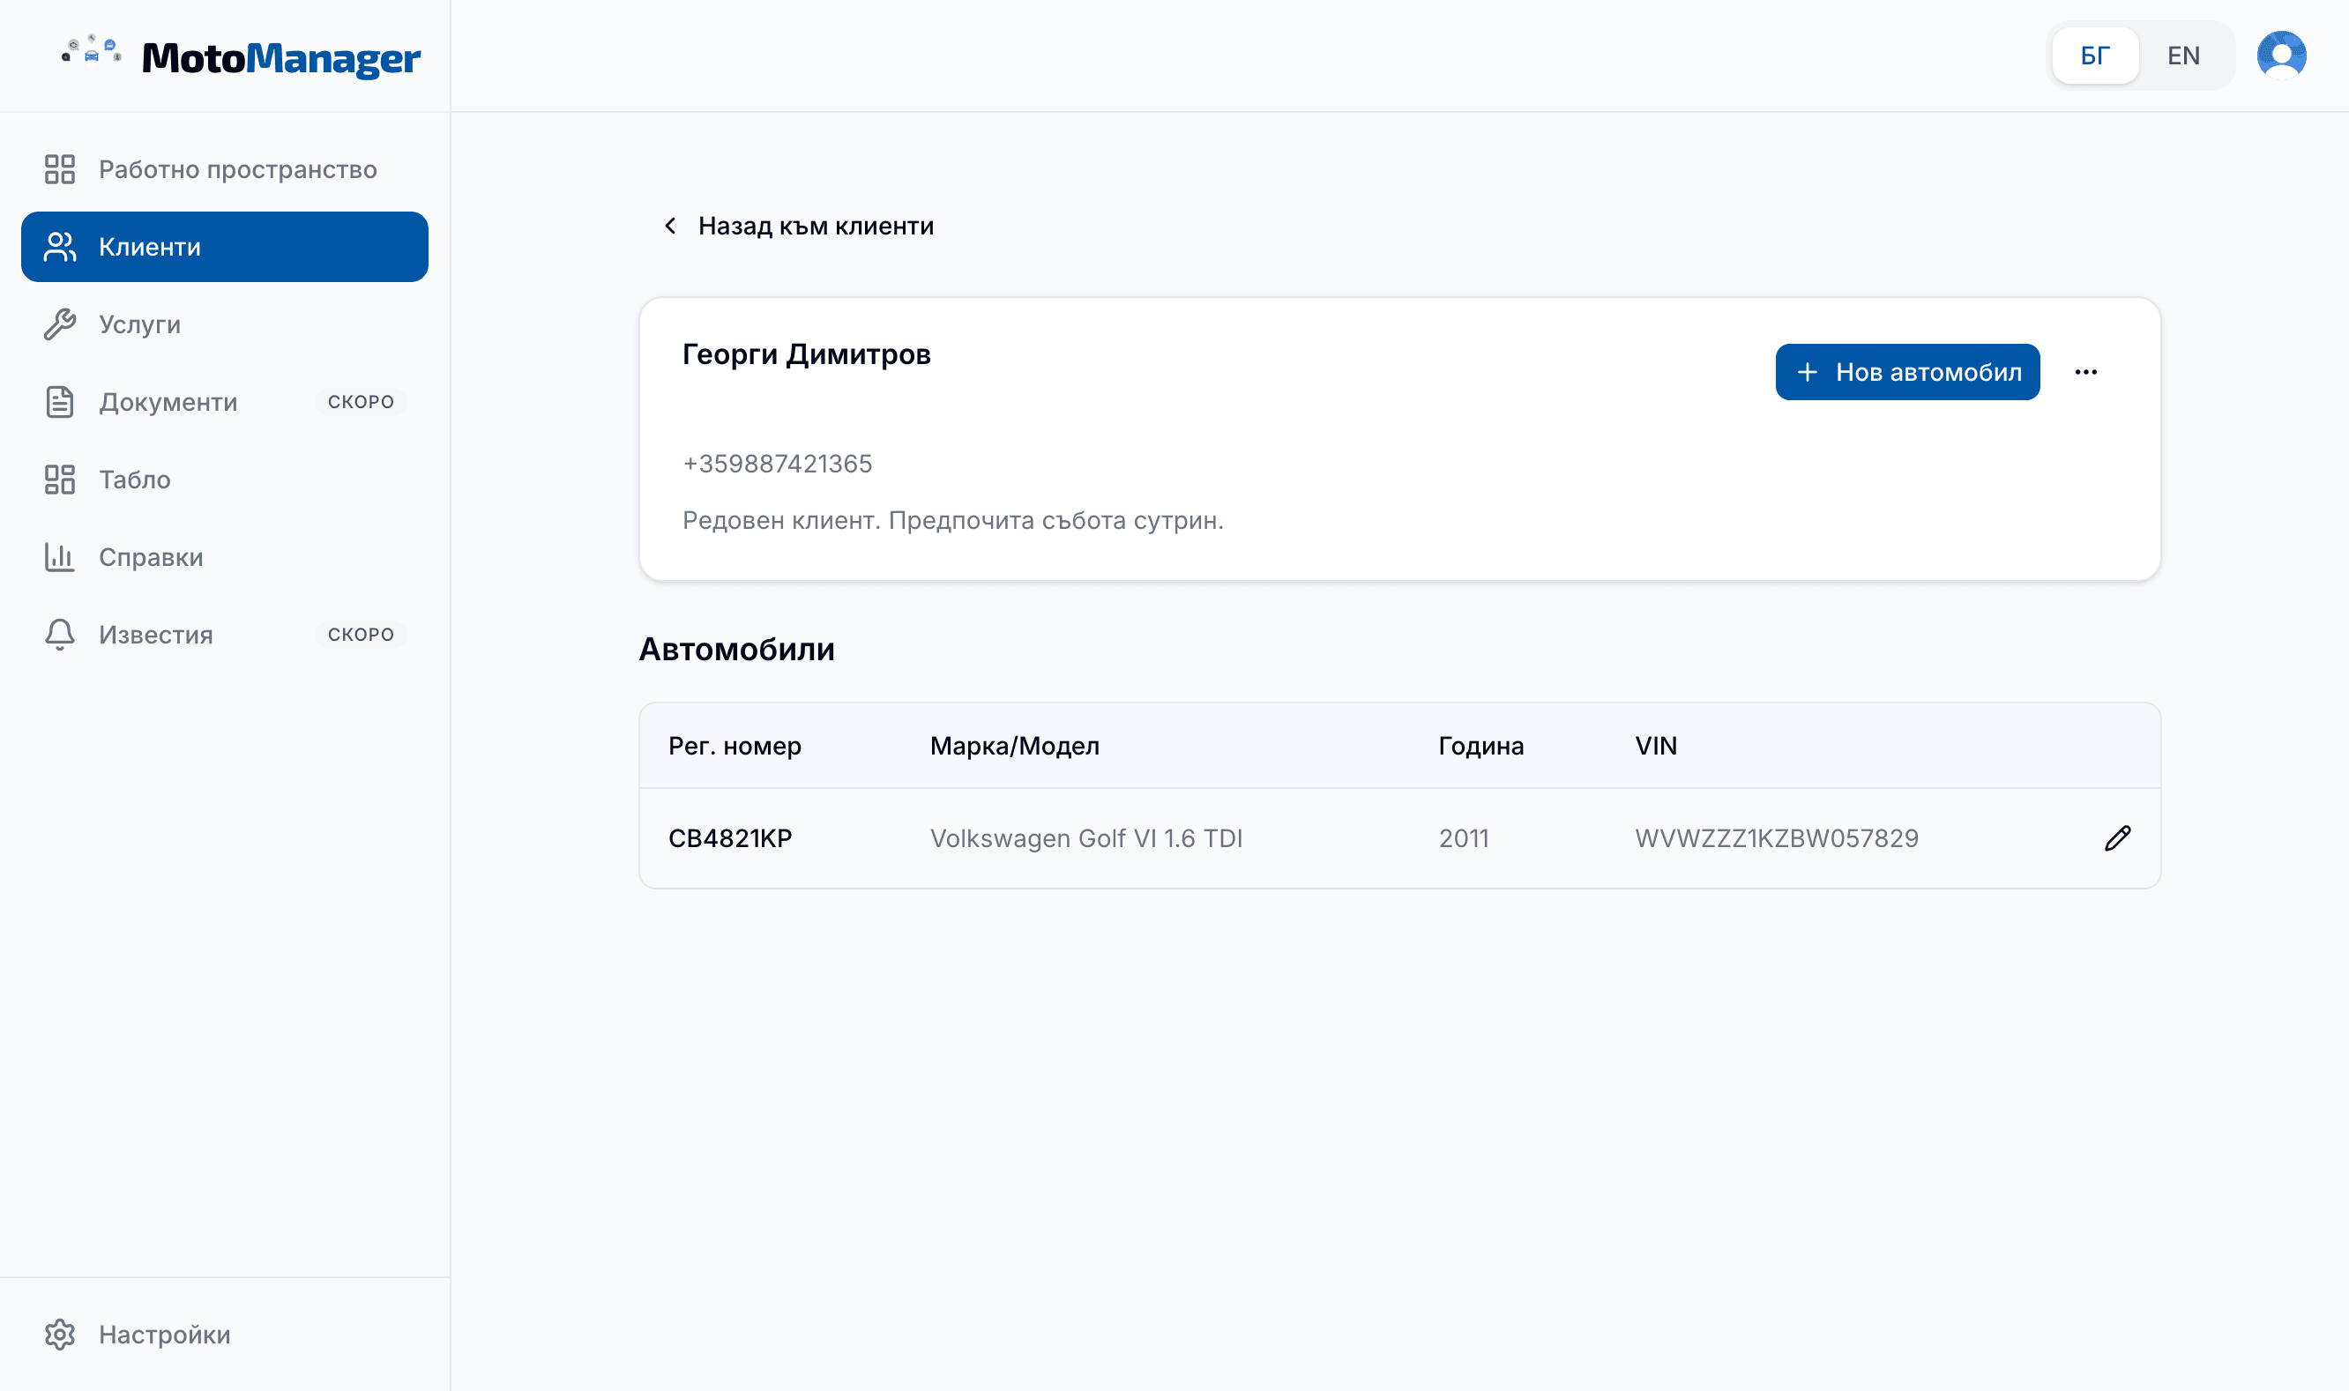The height and width of the screenshot is (1391, 2349).
Task: Click the plus icon on Нов автомобил
Action: click(x=1808, y=372)
